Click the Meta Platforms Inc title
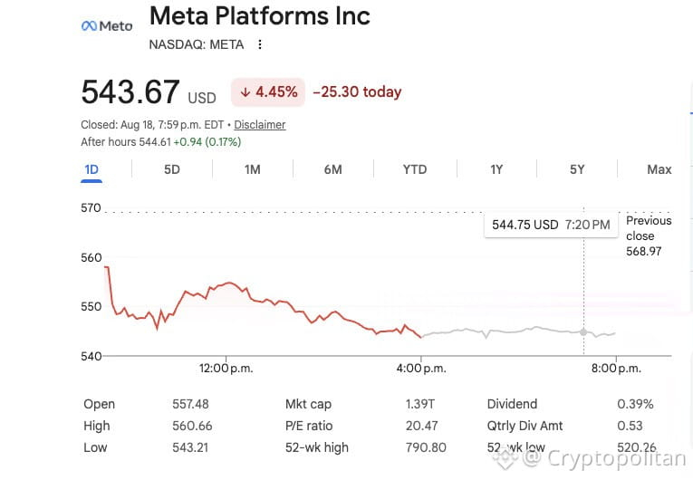 click(260, 16)
